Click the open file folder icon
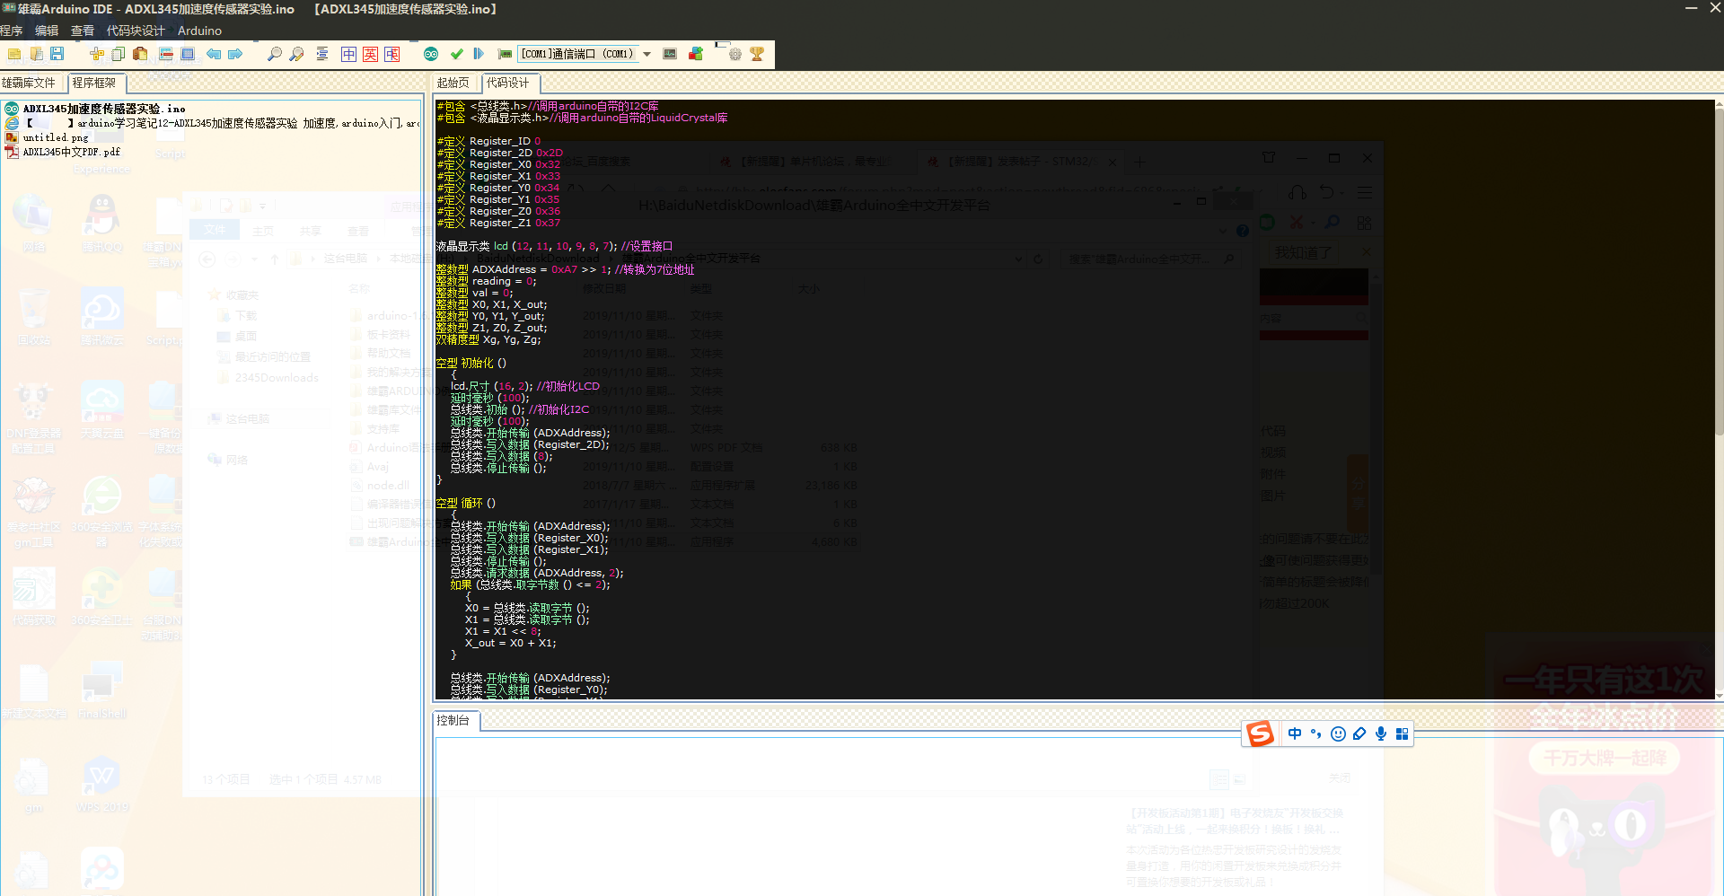Screen dimensions: 1724x896 click(36, 54)
